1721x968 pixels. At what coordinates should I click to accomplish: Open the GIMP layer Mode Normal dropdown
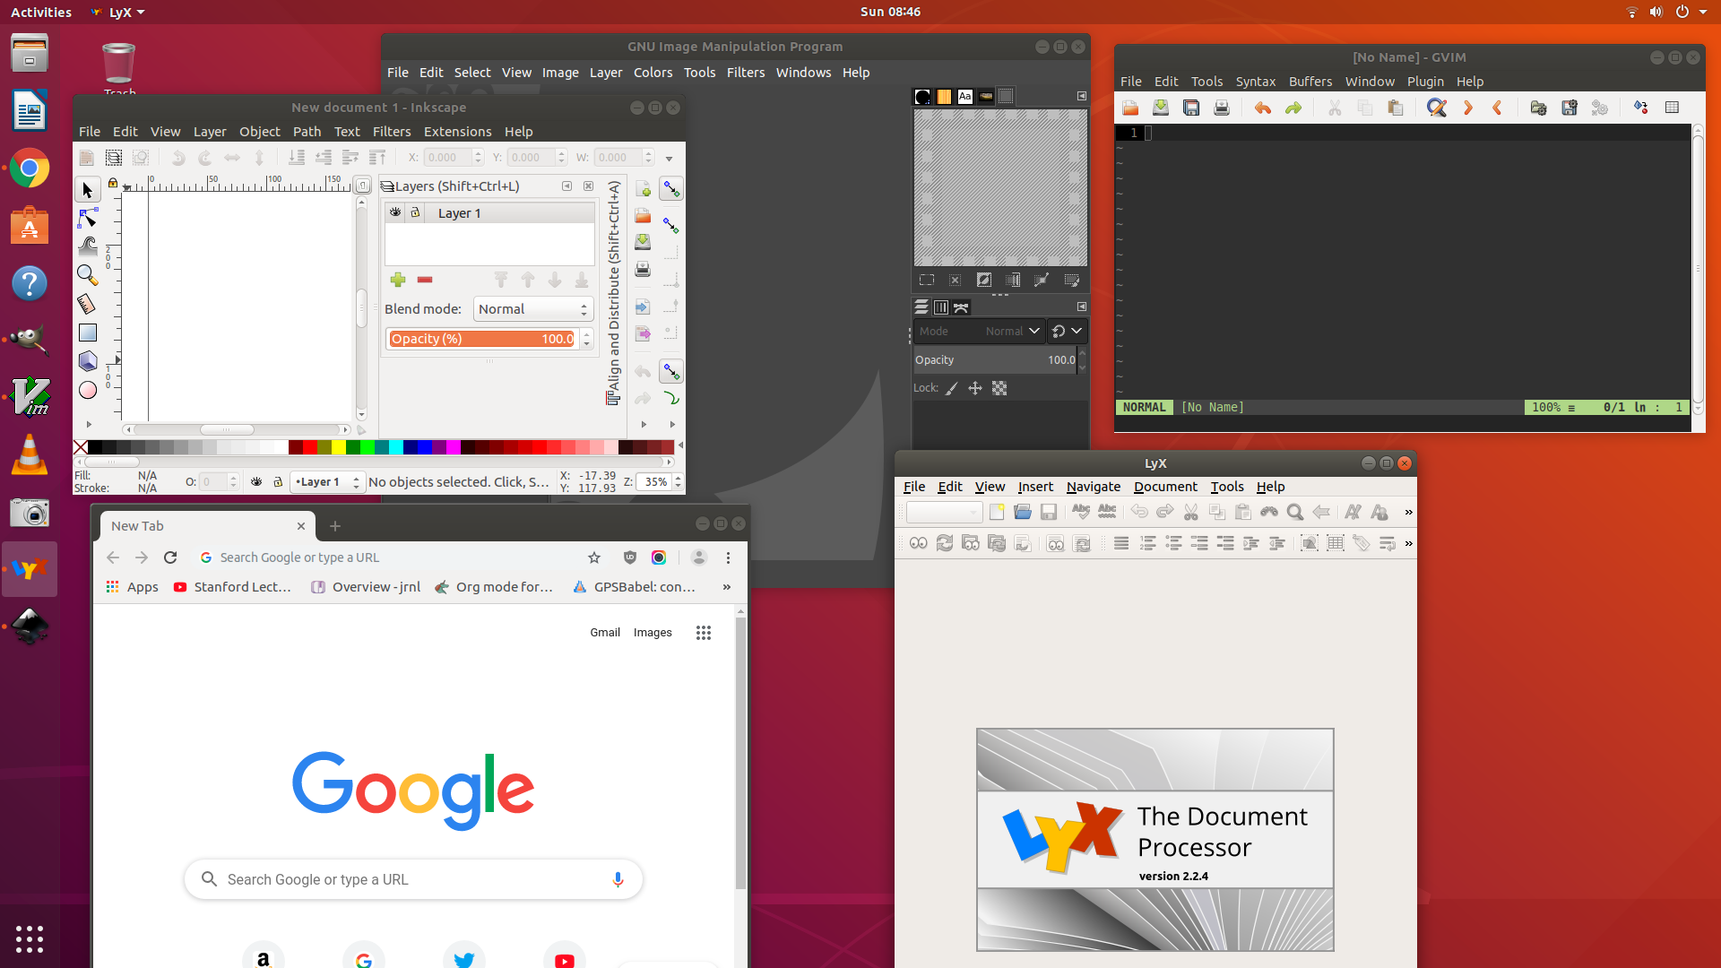(x=977, y=331)
